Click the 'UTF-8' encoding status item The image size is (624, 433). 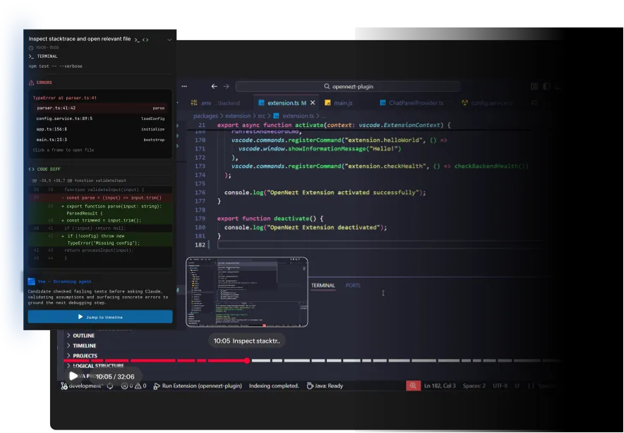point(500,386)
